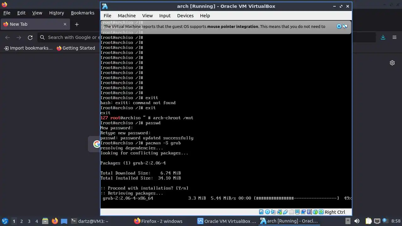Switch to workspace 3
Screen dimensions: 402x226
[29, 221]
